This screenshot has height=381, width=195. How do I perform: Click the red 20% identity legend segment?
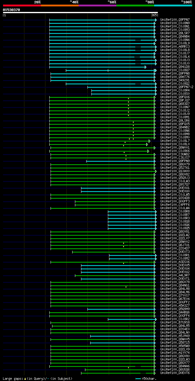[x=22, y=6]
